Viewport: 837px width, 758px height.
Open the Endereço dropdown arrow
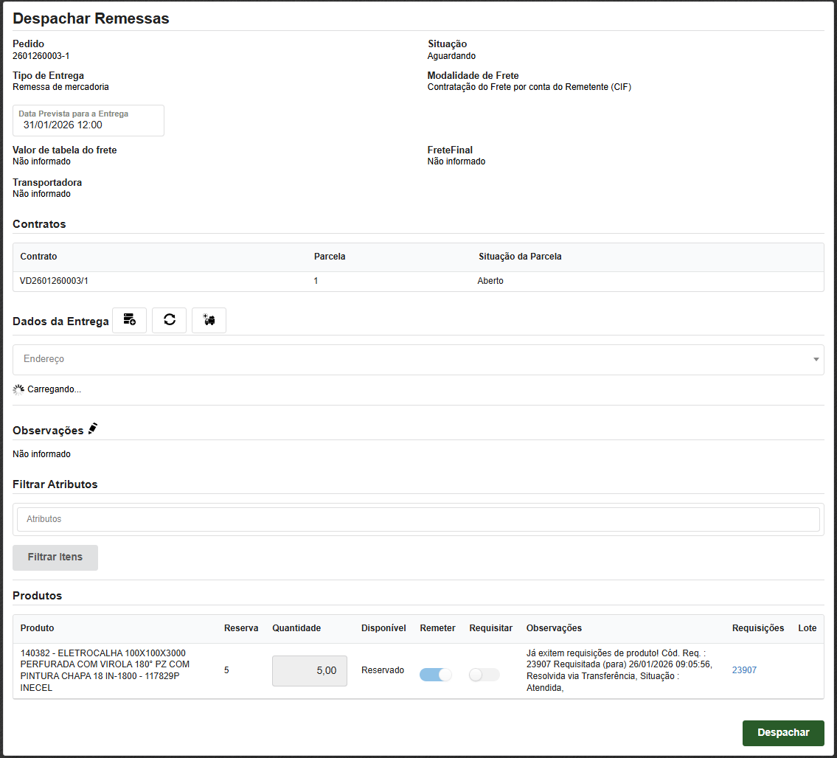816,360
